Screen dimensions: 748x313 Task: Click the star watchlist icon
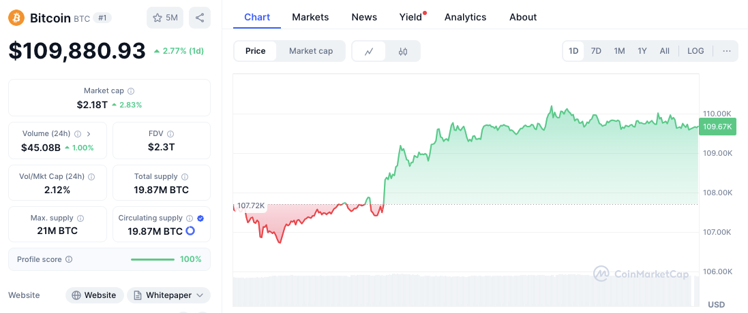coord(158,18)
